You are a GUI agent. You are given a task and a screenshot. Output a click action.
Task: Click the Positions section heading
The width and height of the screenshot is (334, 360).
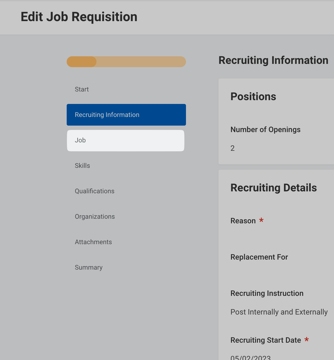click(x=253, y=97)
